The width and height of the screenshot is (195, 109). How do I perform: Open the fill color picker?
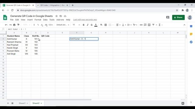101,25
